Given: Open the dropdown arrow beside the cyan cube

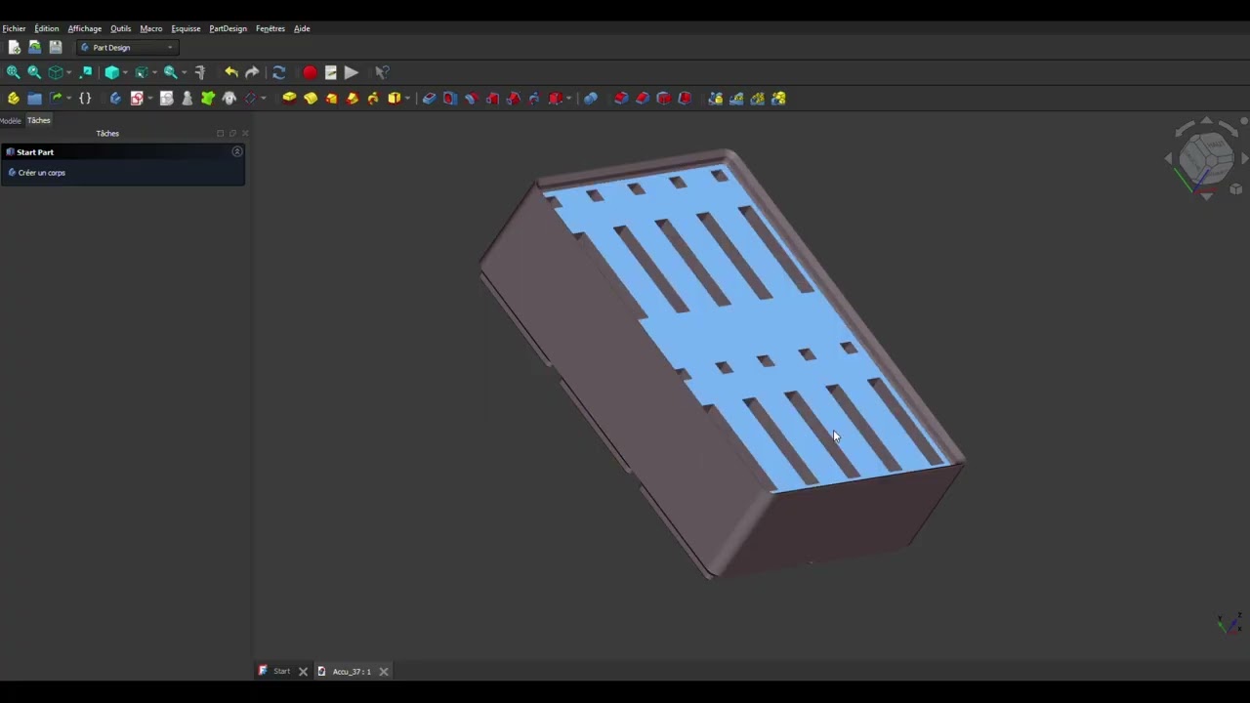Looking at the screenshot, I should coord(125,72).
